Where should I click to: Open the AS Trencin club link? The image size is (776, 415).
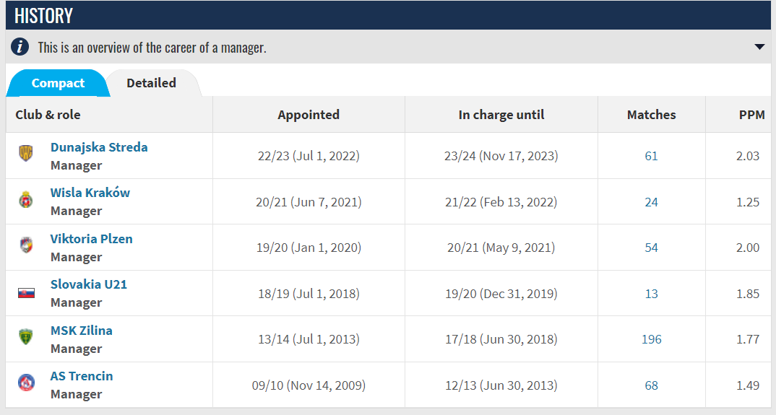[82, 376]
